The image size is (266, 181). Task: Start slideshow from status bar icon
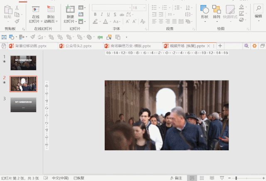(222, 178)
